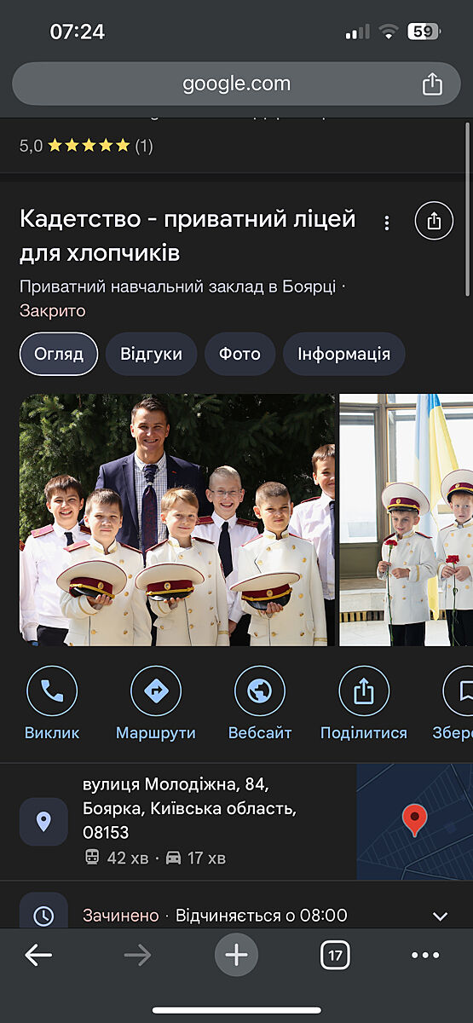Tap the share icon in the address bar

[432, 84]
